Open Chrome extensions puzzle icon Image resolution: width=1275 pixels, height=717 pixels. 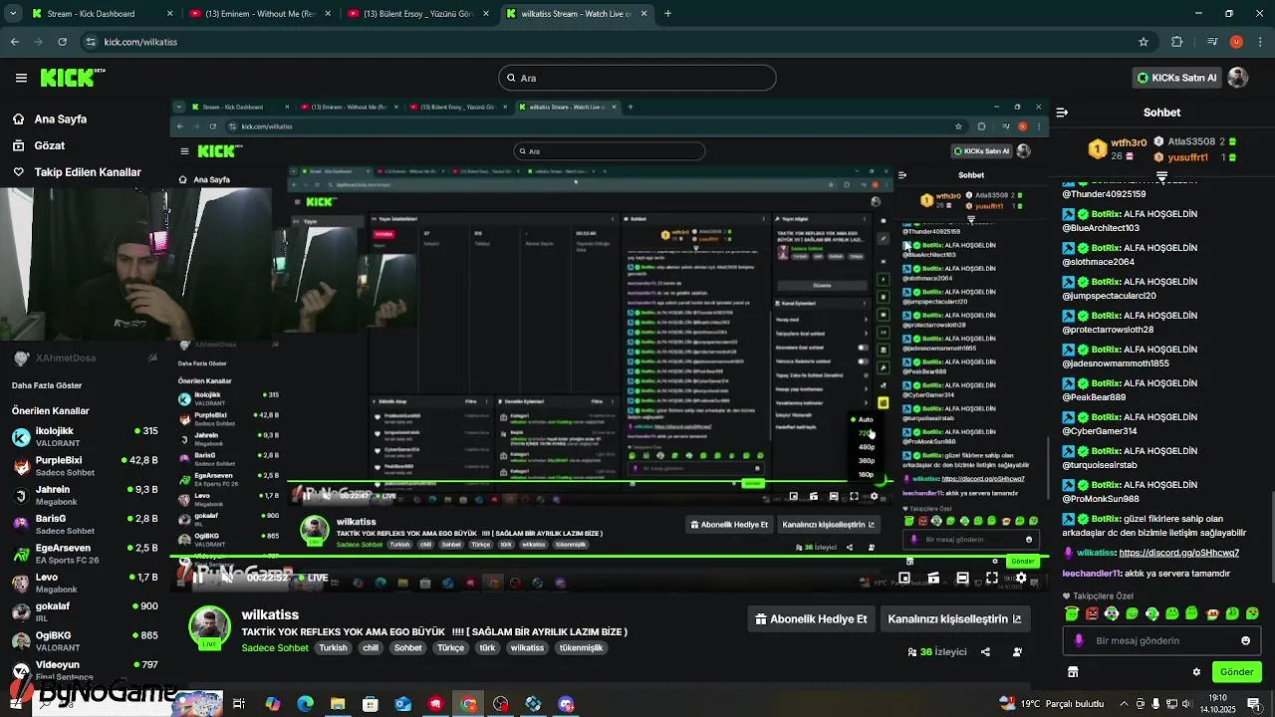click(x=1177, y=42)
